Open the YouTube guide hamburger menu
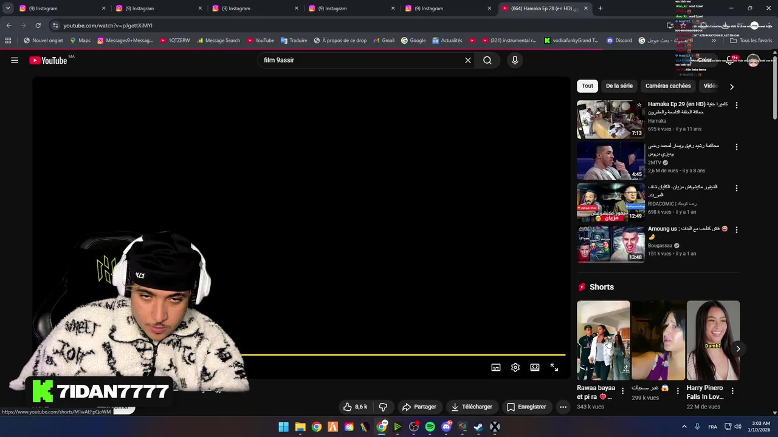The image size is (778, 437). (x=15, y=60)
